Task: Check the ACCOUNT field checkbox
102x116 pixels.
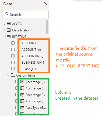Action: tap(13, 43)
